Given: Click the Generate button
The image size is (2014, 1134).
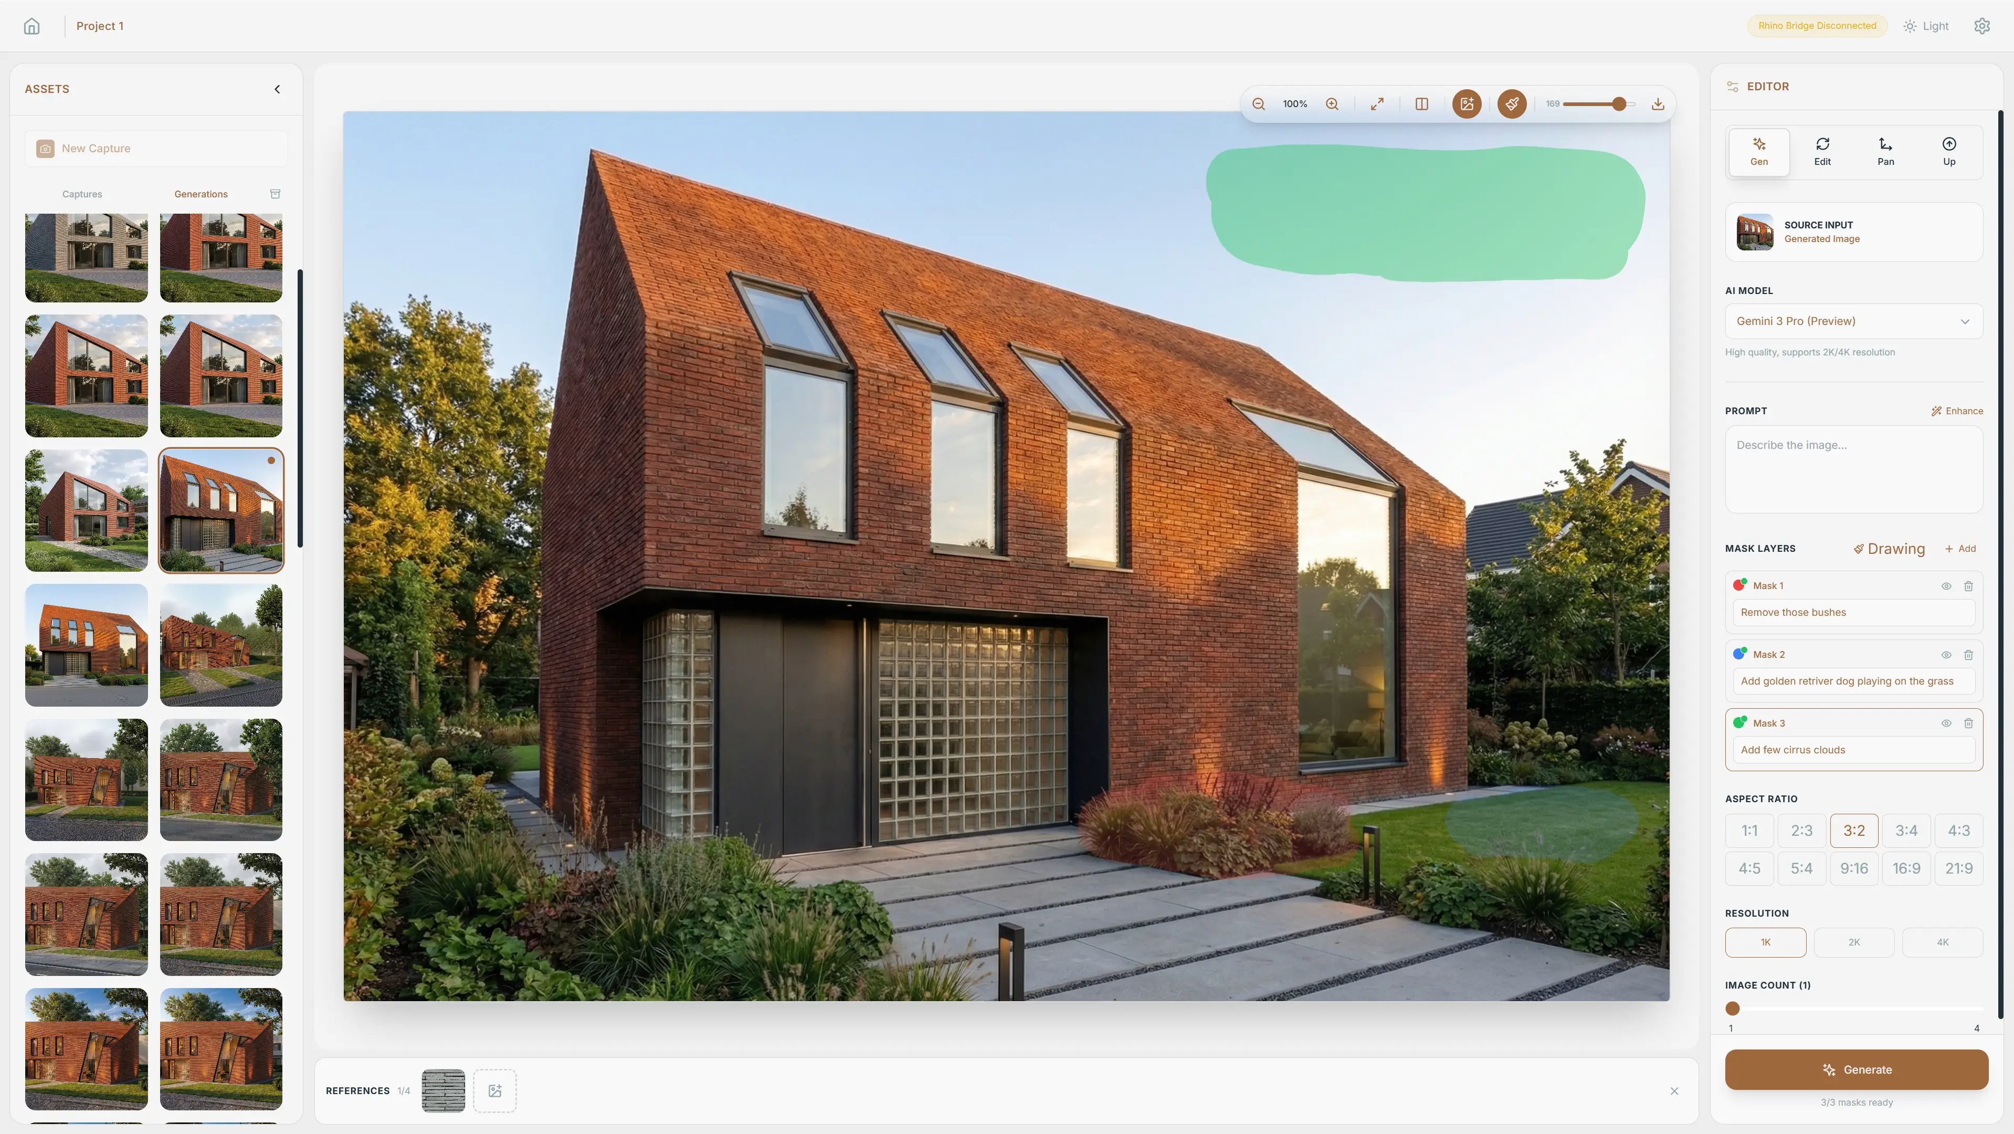Looking at the screenshot, I should point(1856,1069).
